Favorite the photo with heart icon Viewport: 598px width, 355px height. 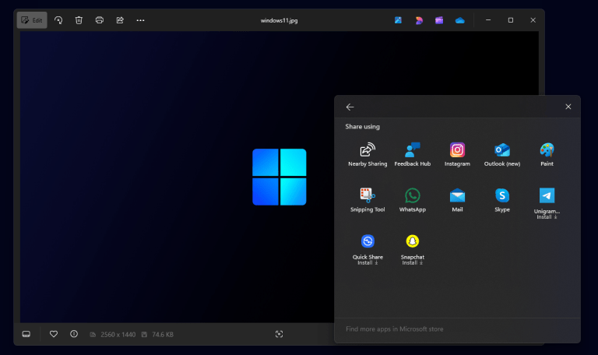coord(54,334)
